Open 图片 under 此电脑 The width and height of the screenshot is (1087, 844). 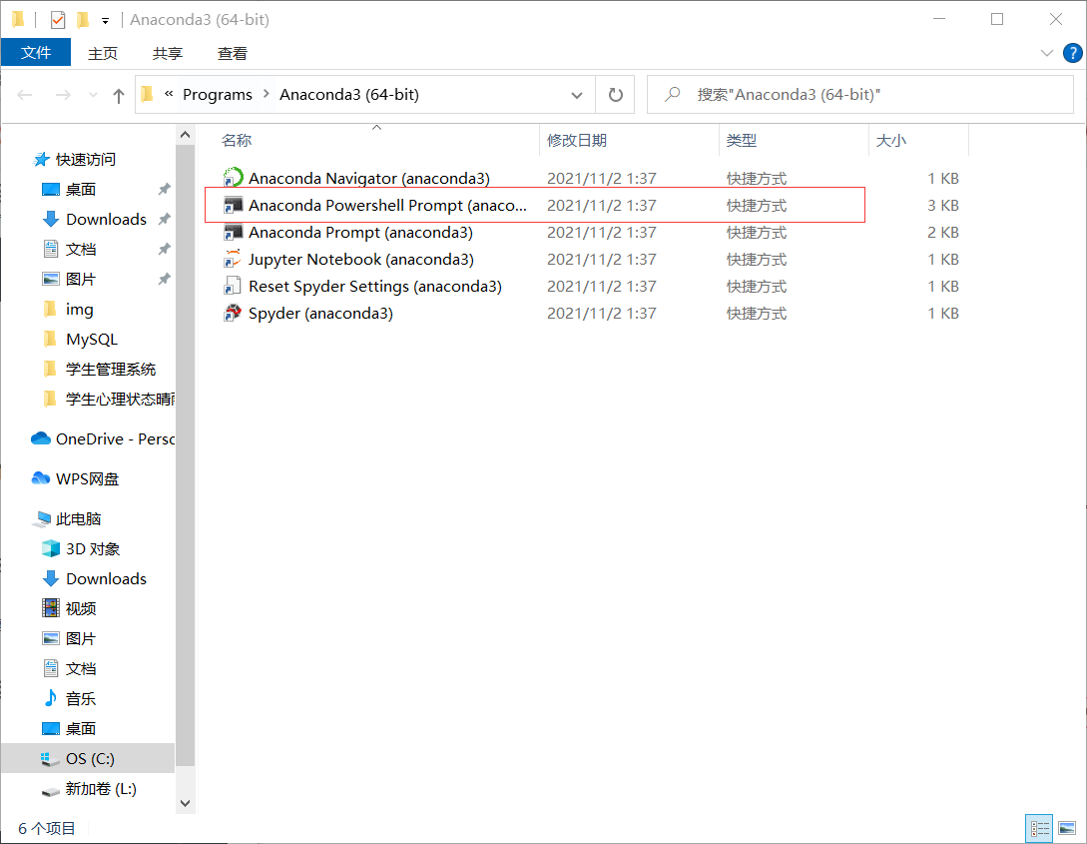[x=81, y=638]
